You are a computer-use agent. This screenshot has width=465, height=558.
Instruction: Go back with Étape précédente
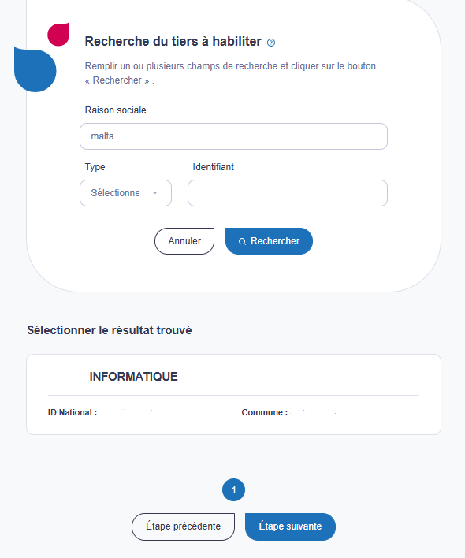pos(183,526)
